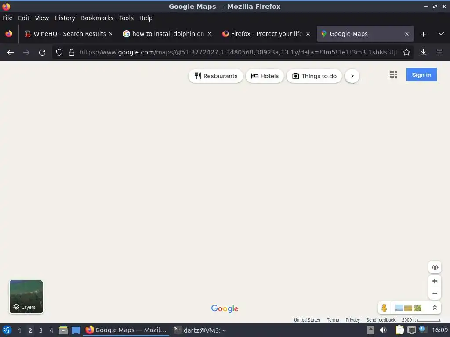Open the Tools menu
Image resolution: width=450 pixels, height=337 pixels.
point(126,18)
